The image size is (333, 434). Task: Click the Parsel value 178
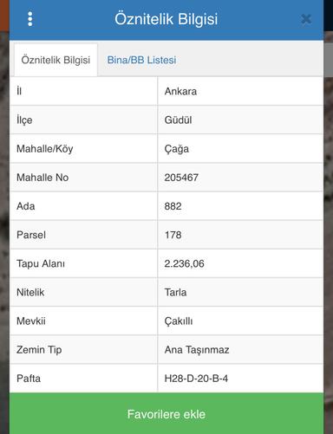(x=173, y=235)
